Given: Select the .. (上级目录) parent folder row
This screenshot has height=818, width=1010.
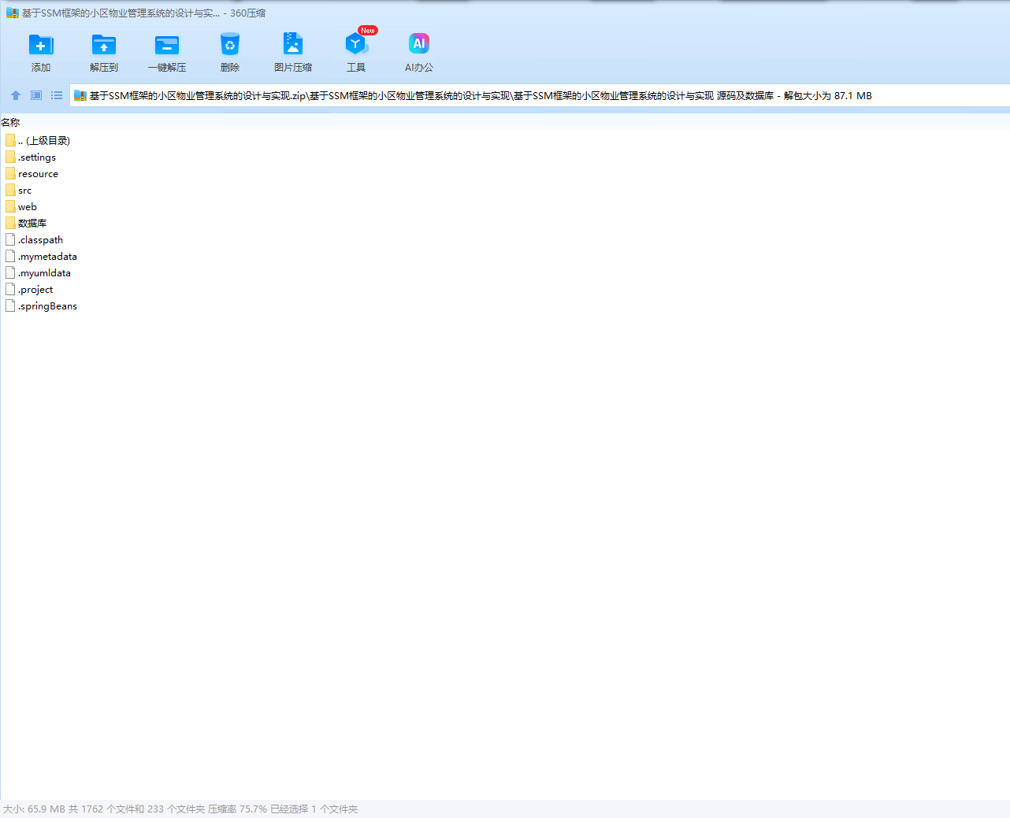Looking at the screenshot, I should pyautogui.click(x=38, y=140).
